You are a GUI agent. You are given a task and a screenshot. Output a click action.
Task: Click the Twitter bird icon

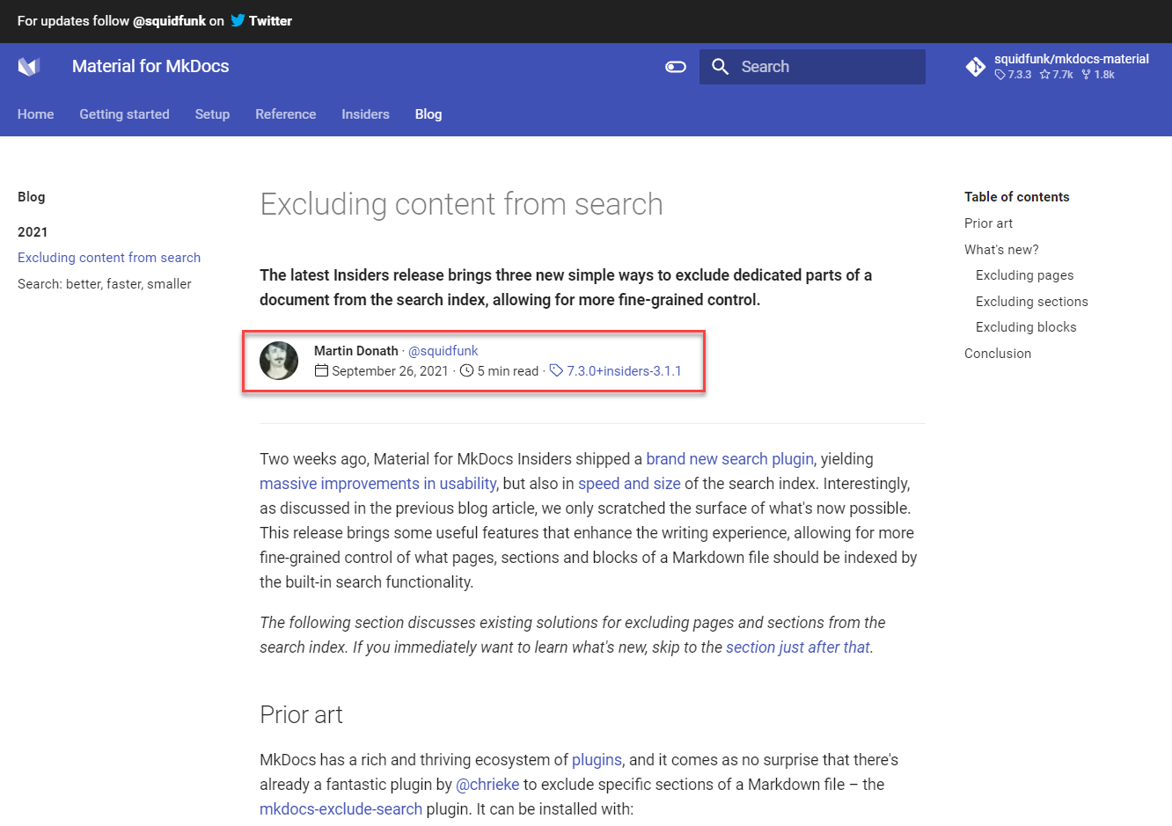click(x=238, y=20)
